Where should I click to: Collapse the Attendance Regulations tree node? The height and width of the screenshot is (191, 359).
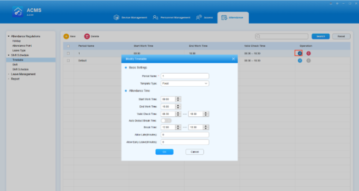8,36
